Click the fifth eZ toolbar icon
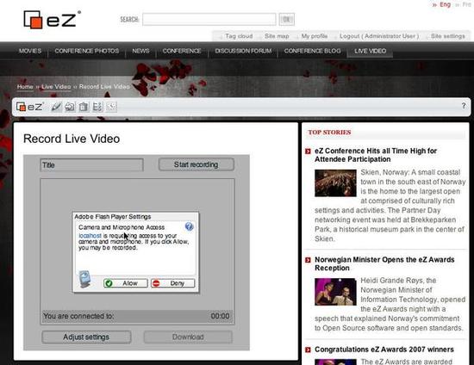The width and height of the screenshot is (474, 365). (111, 107)
